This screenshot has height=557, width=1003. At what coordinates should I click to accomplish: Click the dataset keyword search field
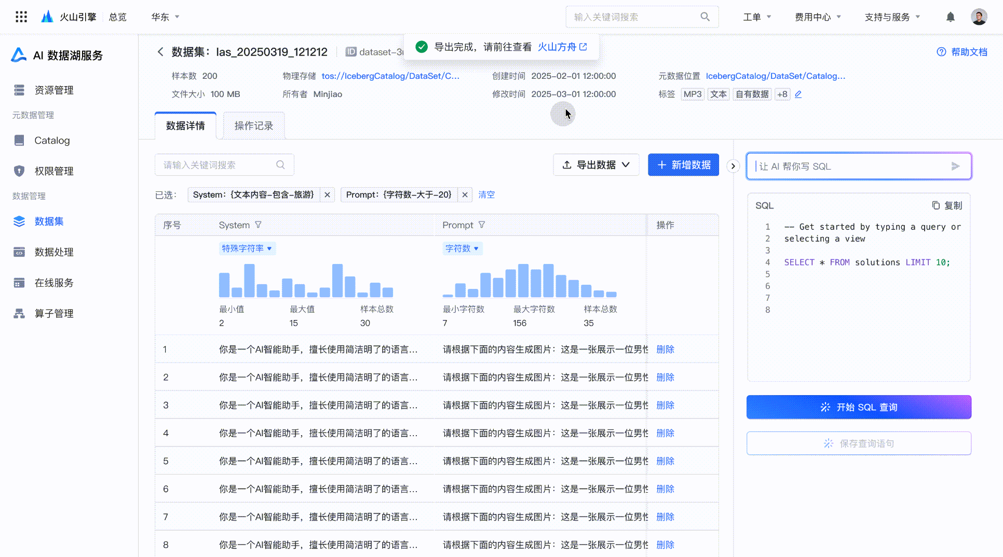218,165
